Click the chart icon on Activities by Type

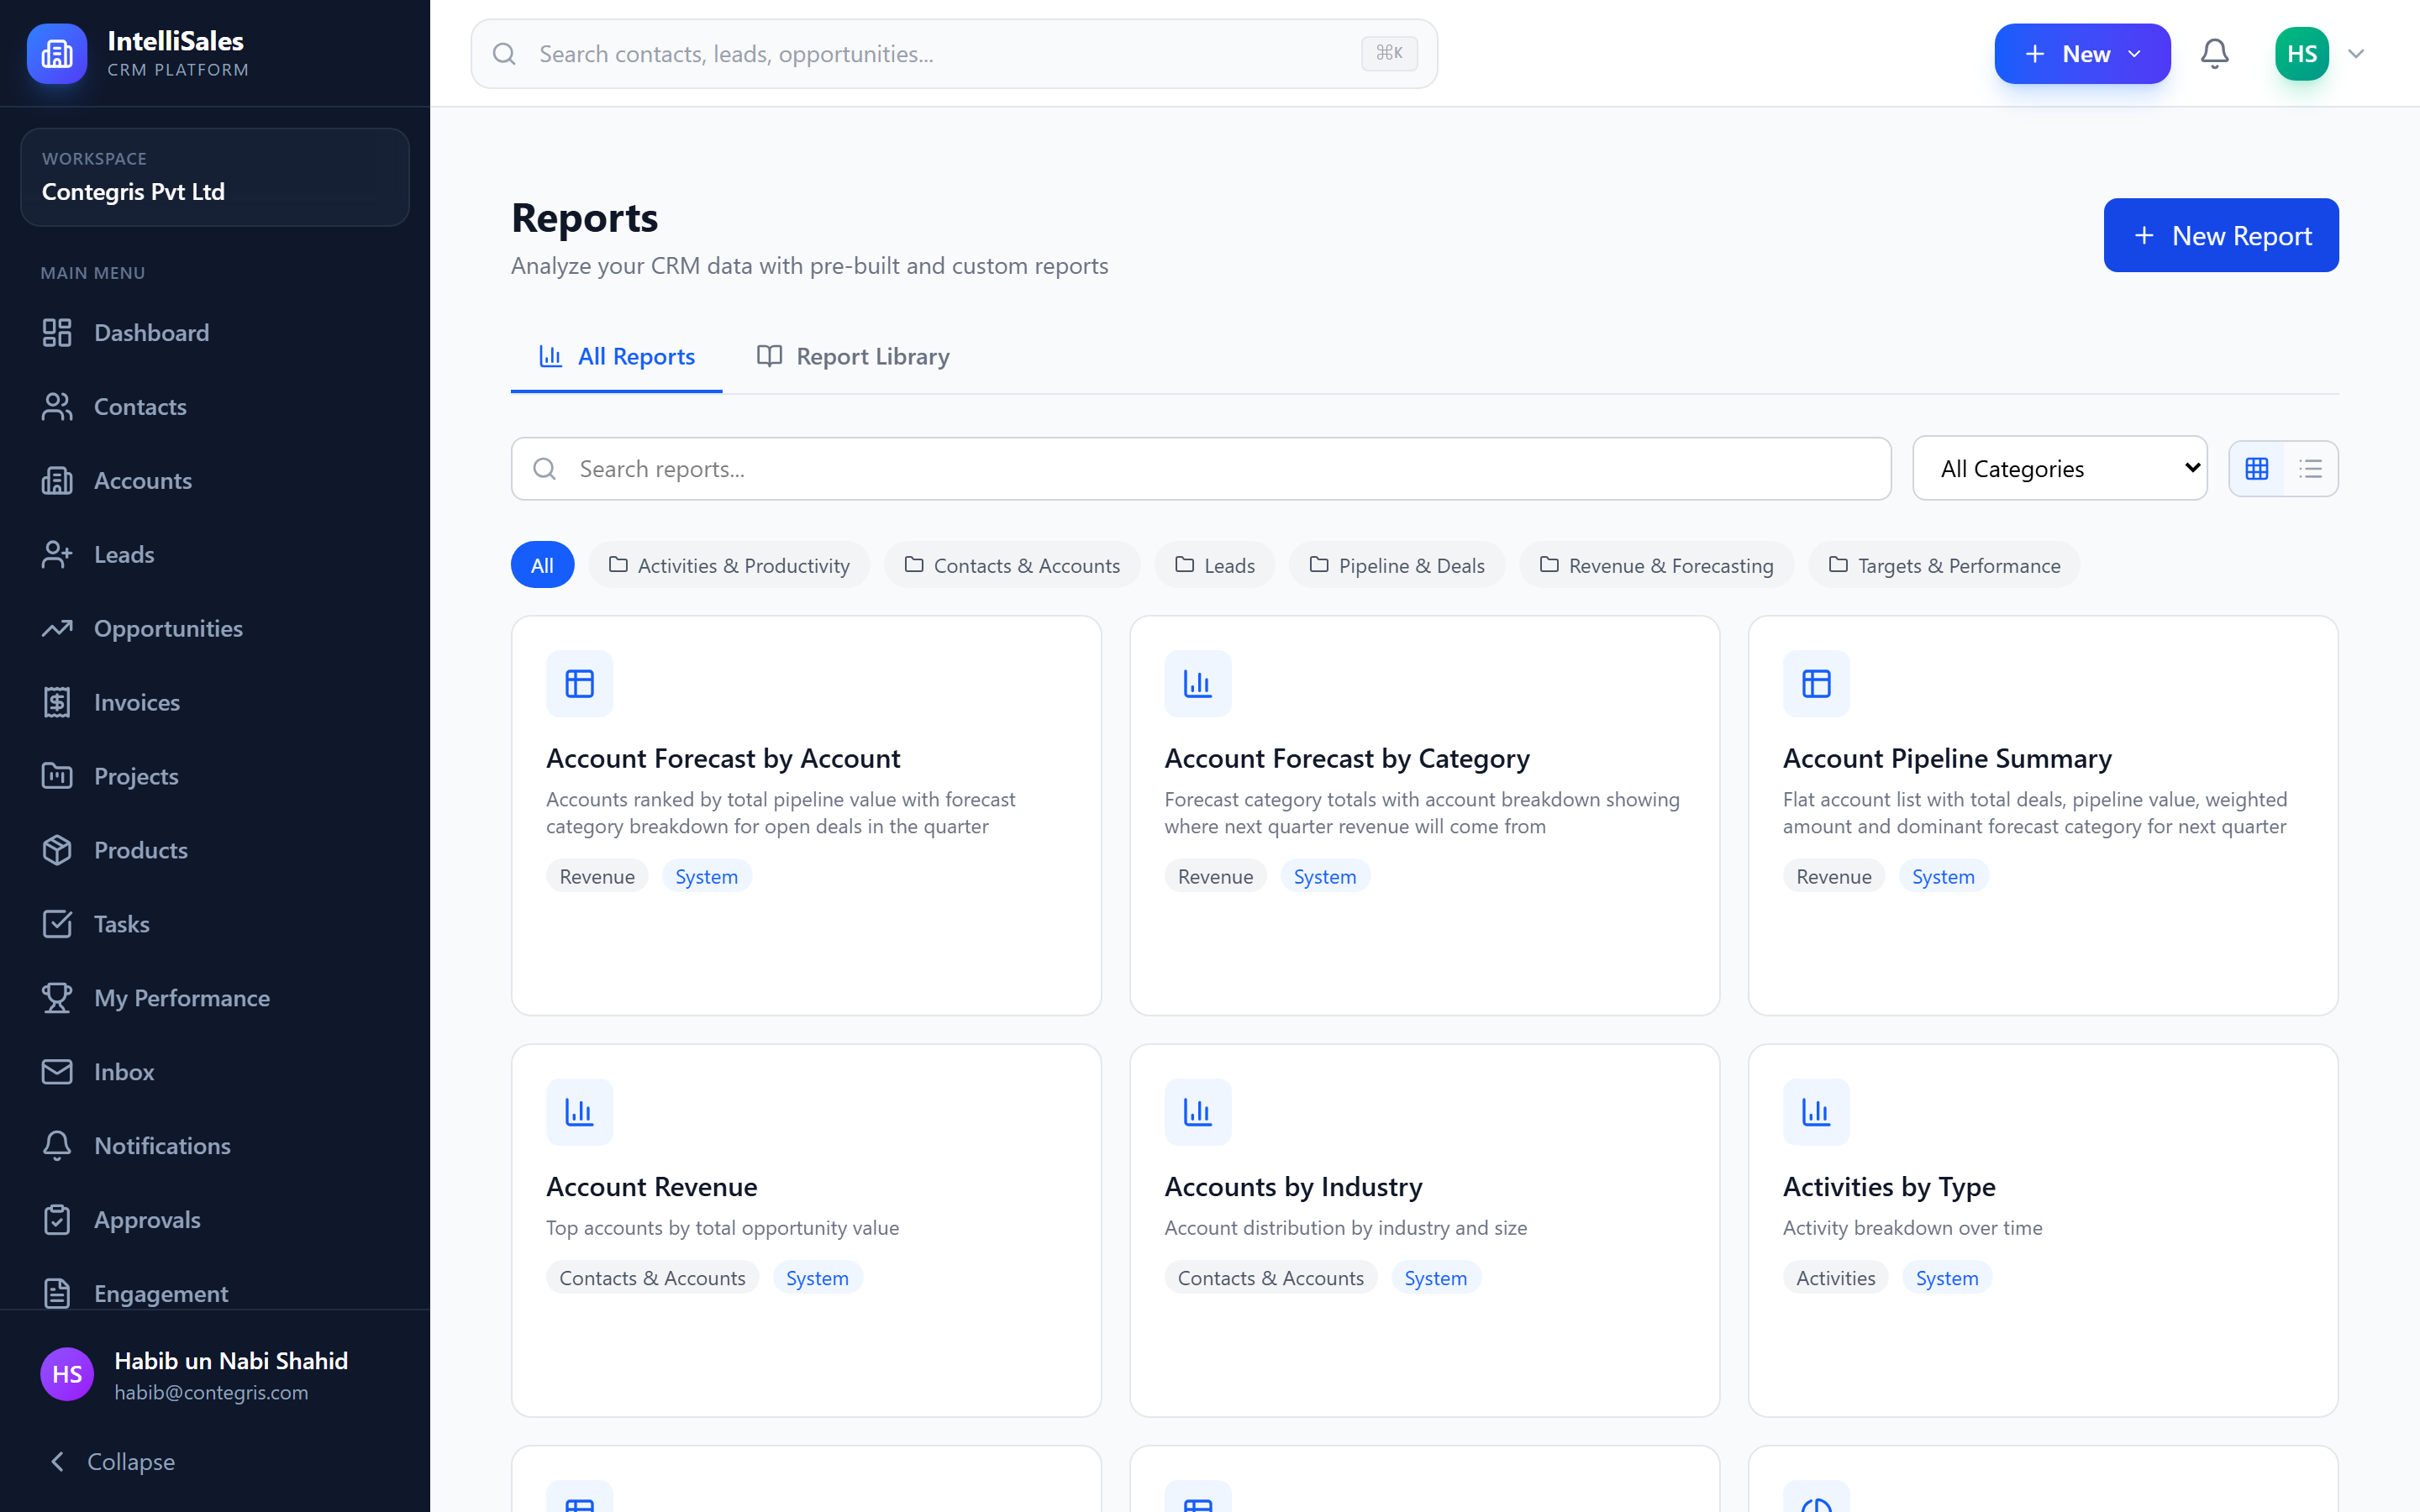point(1816,1111)
